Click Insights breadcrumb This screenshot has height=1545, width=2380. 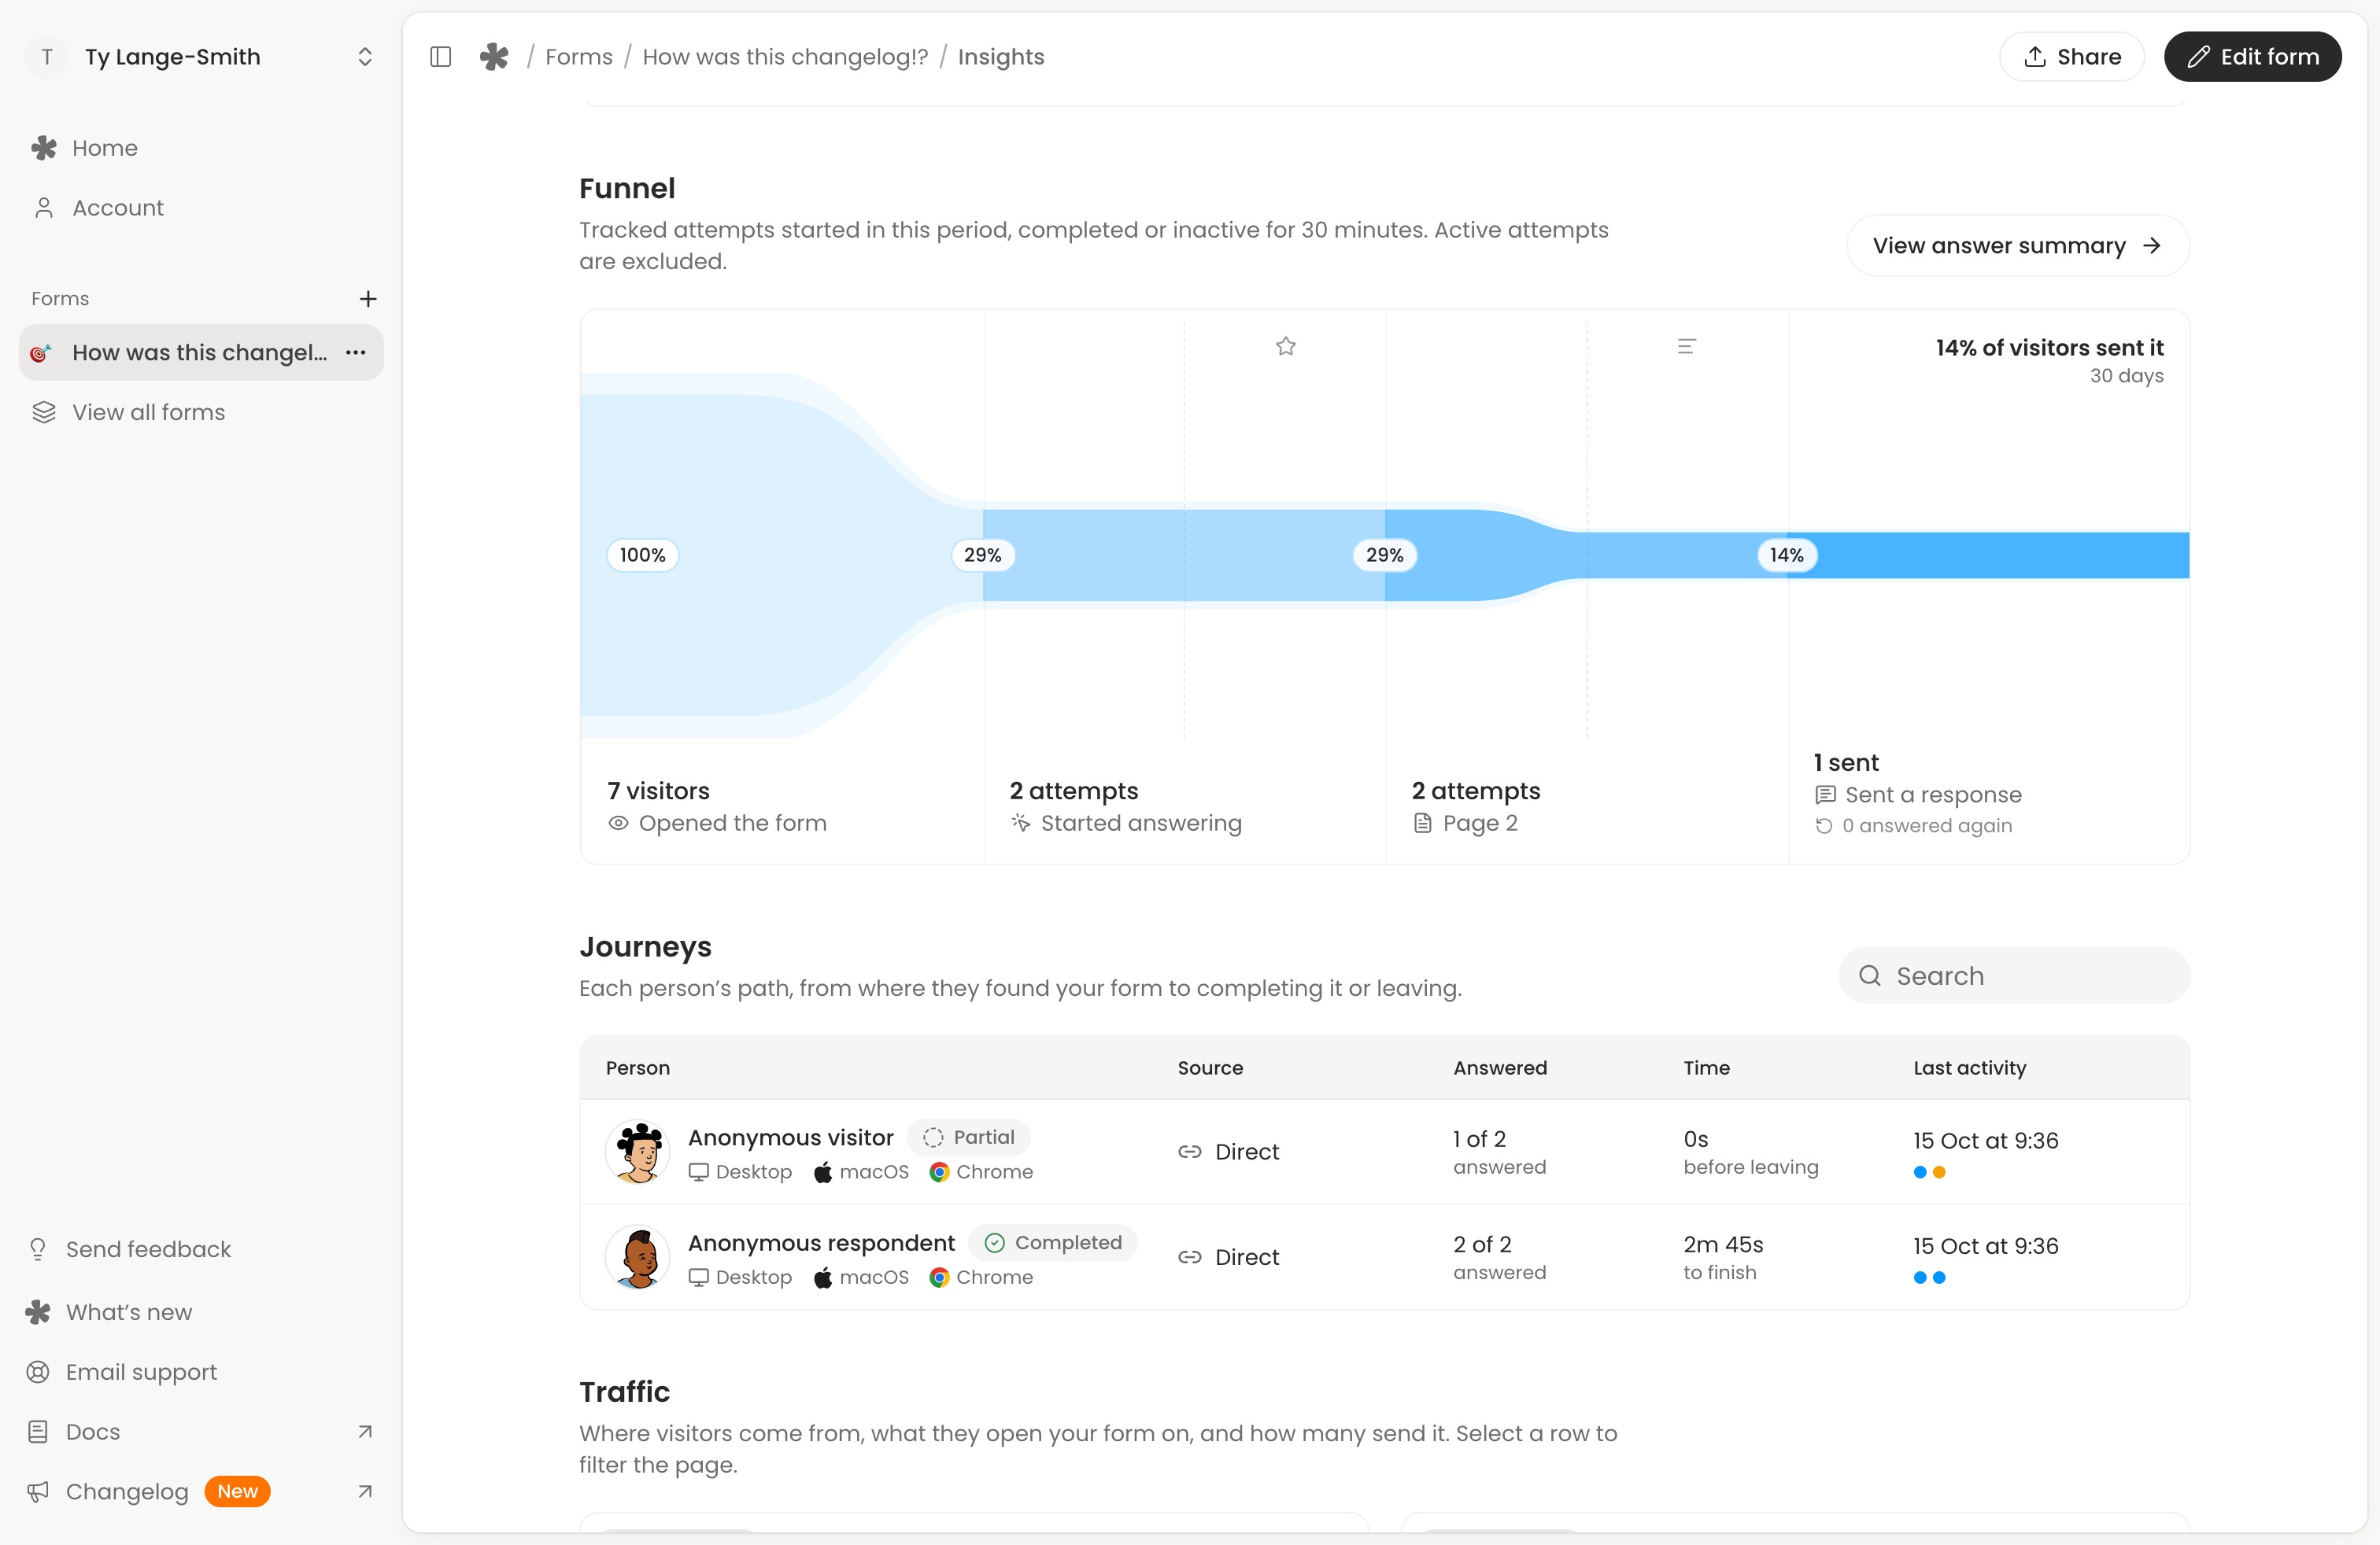pos(1001,57)
